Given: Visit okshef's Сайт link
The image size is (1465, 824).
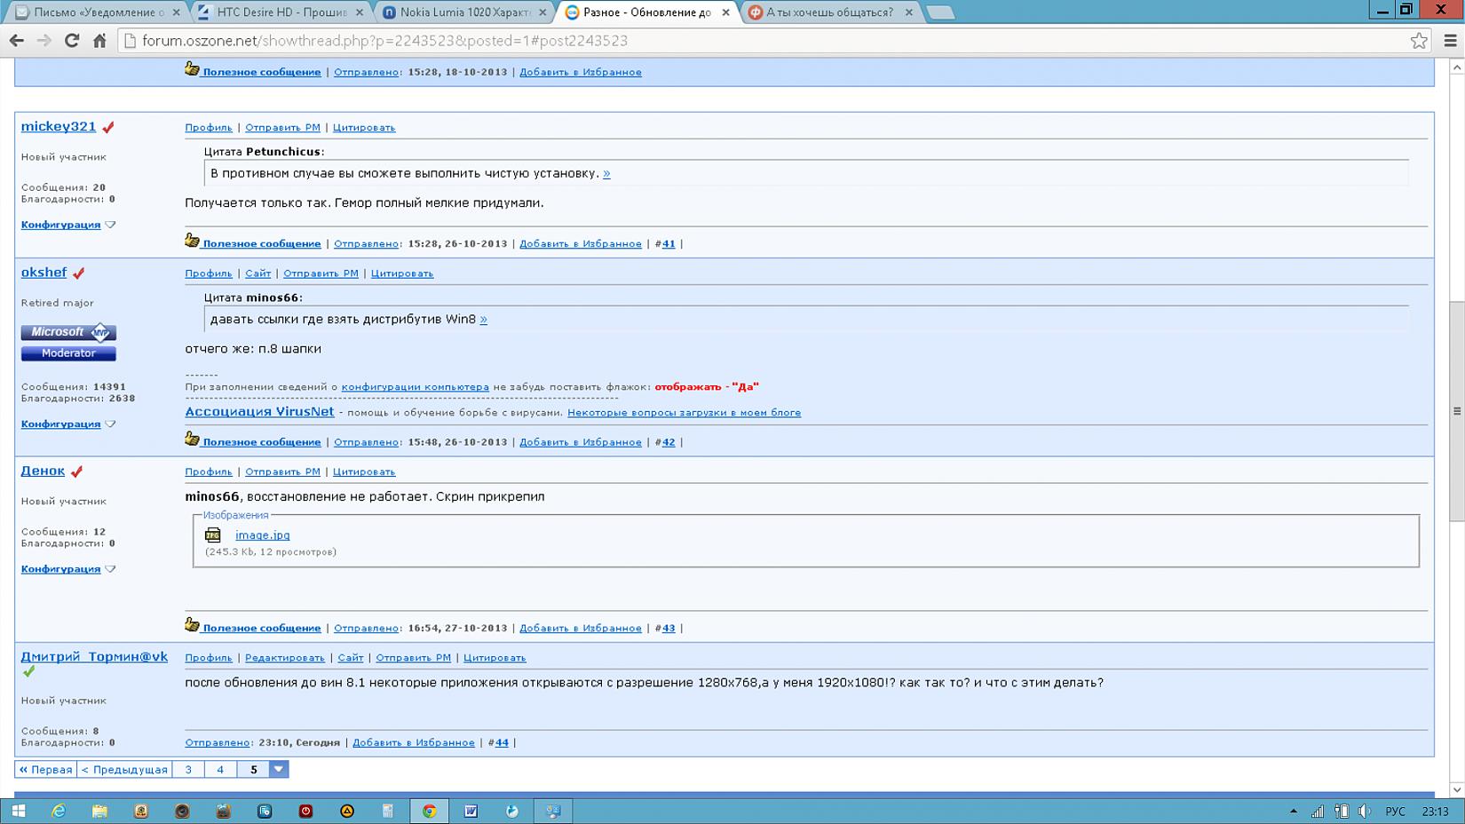Looking at the screenshot, I should 257,273.
